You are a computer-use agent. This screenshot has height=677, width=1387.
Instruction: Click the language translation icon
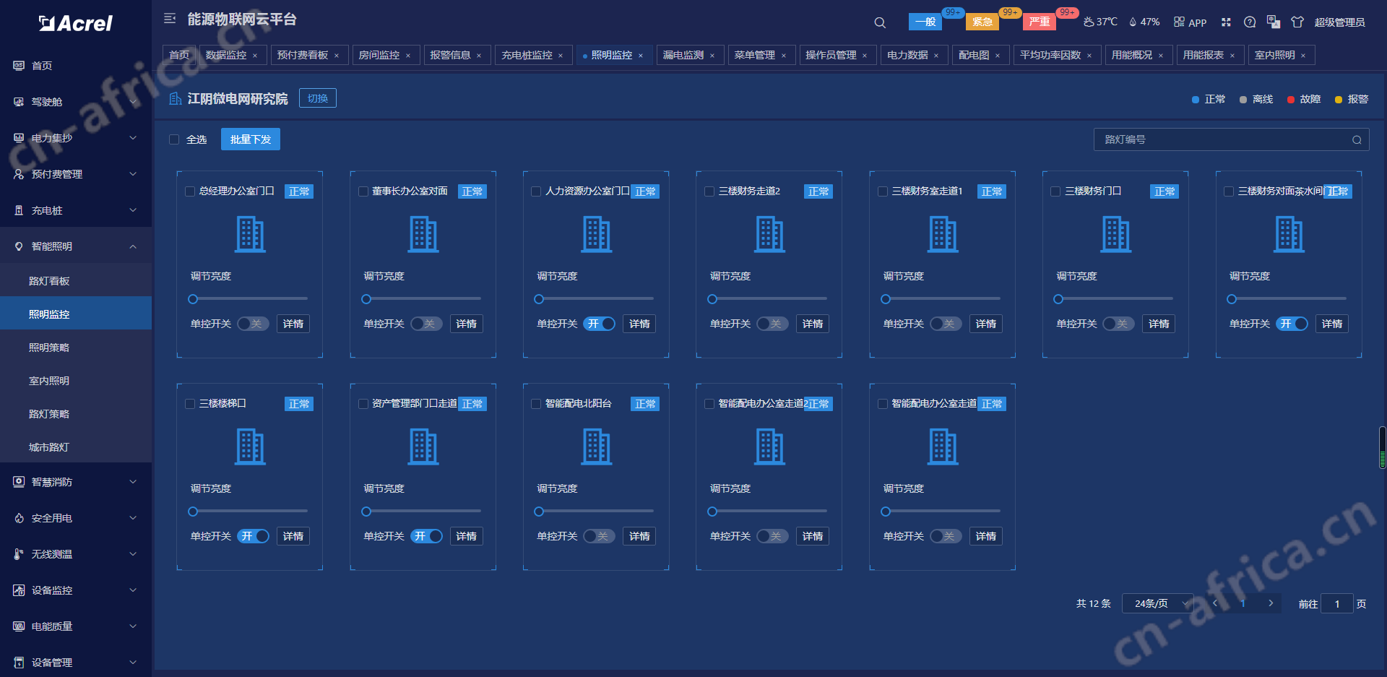[x=1274, y=22]
